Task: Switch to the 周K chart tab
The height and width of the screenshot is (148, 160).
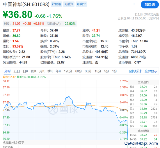Action: click(x=34, y=71)
